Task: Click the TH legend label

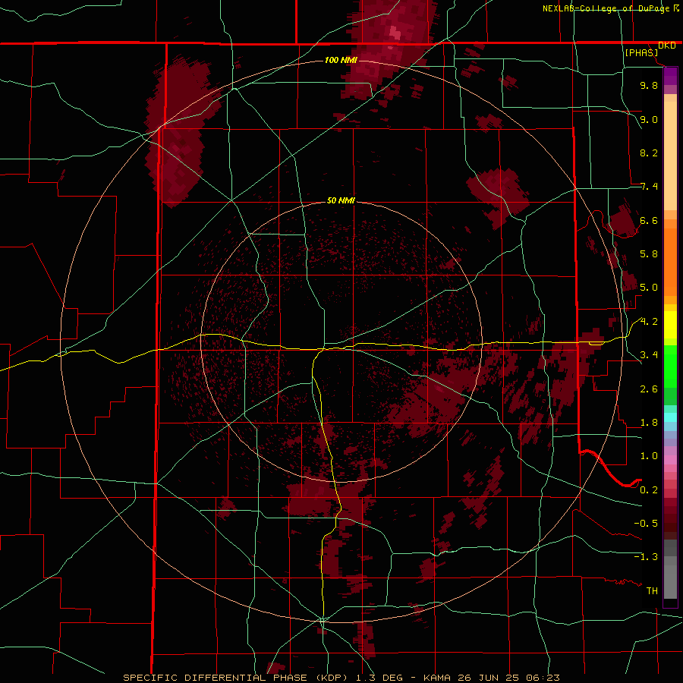Action: click(652, 590)
